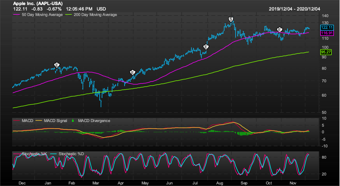Image resolution: width=340 pixels, height=186 pixels.
Task: Click the 110 price axis label
Action: tap(325, 39)
